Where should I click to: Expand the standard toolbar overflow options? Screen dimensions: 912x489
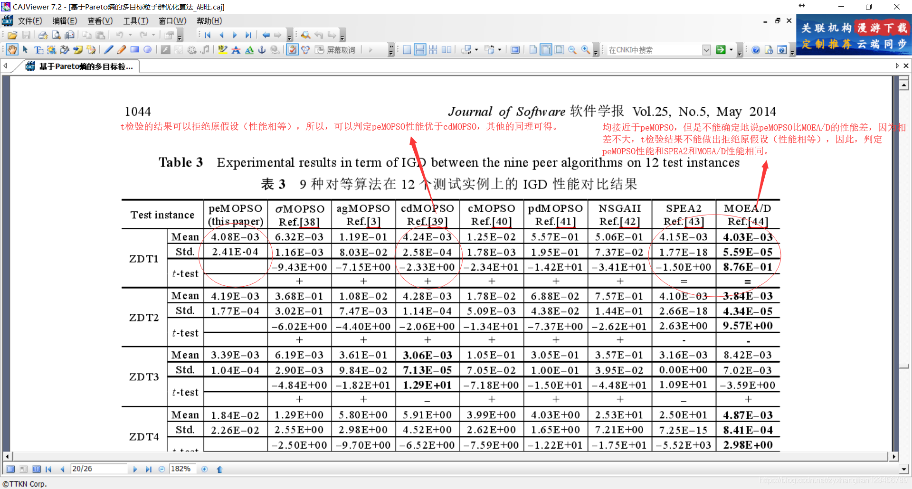point(180,36)
